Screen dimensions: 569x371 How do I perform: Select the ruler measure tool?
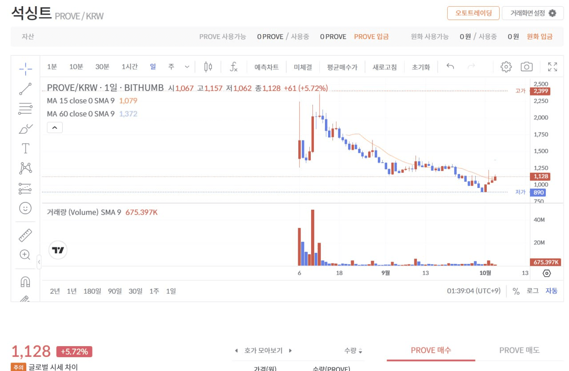(x=25, y=235)
